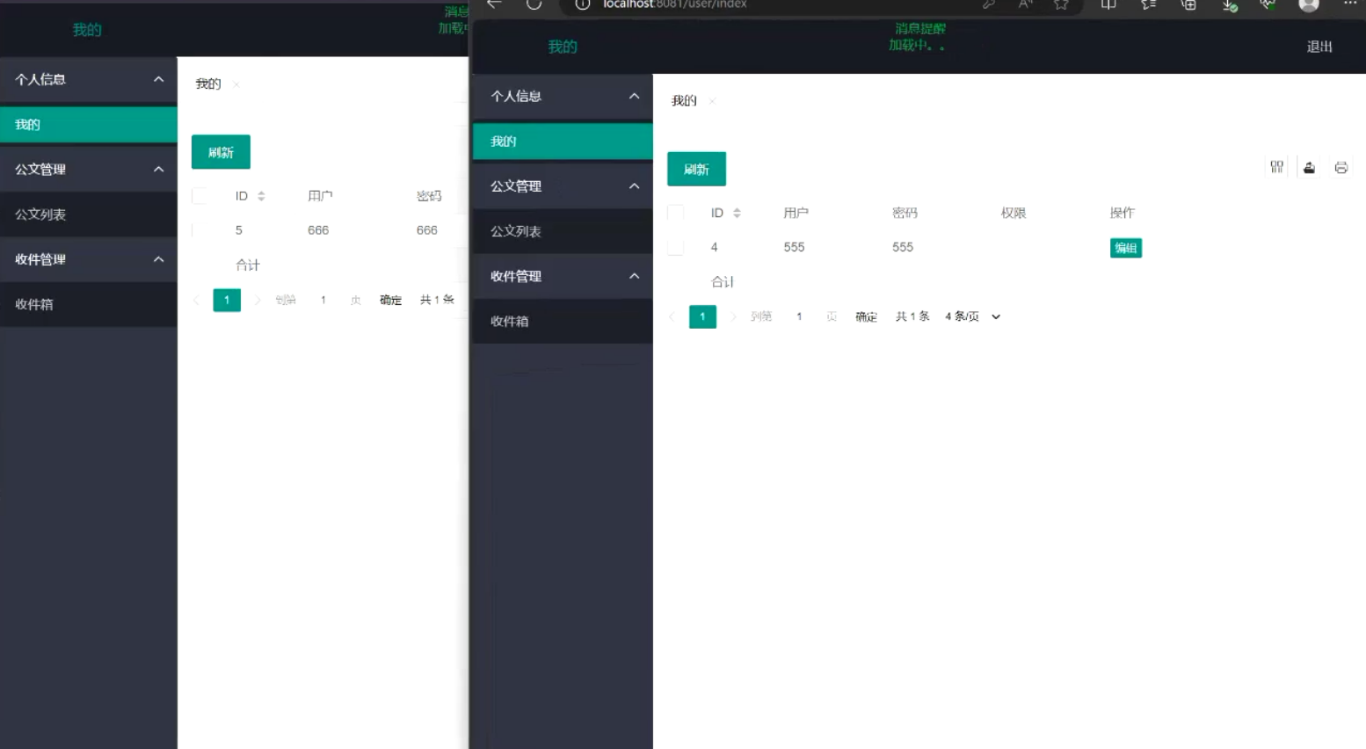Screen dimensions: 1366x749
Task: Click the user cell 666 in left window
Action: pyautogui.click(x=318, y=230)
